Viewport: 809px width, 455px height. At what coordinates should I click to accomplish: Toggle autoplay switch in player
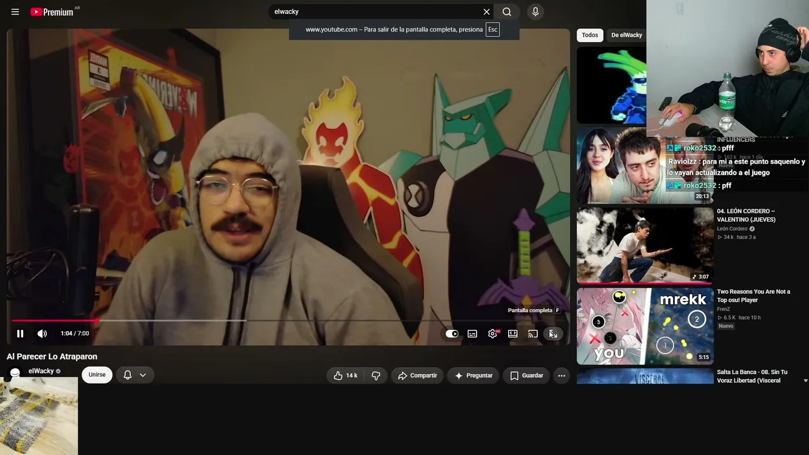tap(452, 334)
